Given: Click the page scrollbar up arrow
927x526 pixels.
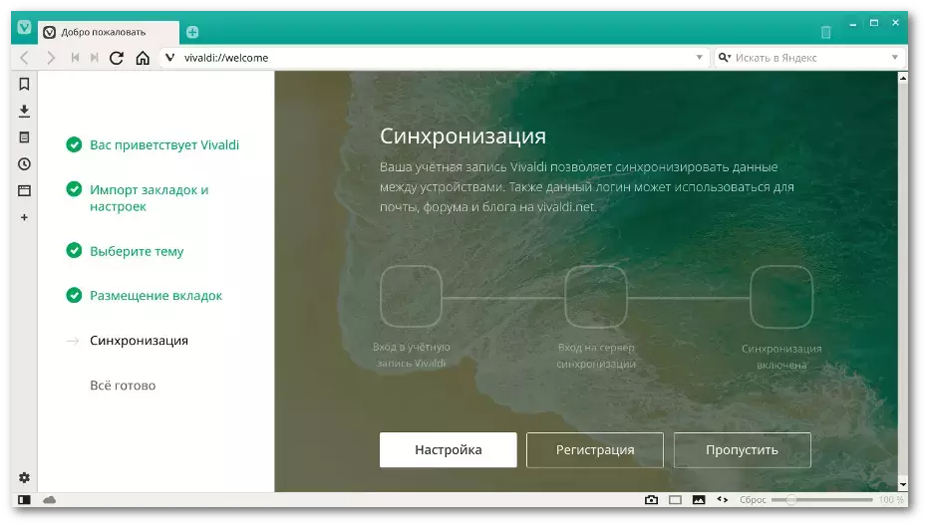Looking at the screenshot, I should pyautogui.click(x=903, y=78).
